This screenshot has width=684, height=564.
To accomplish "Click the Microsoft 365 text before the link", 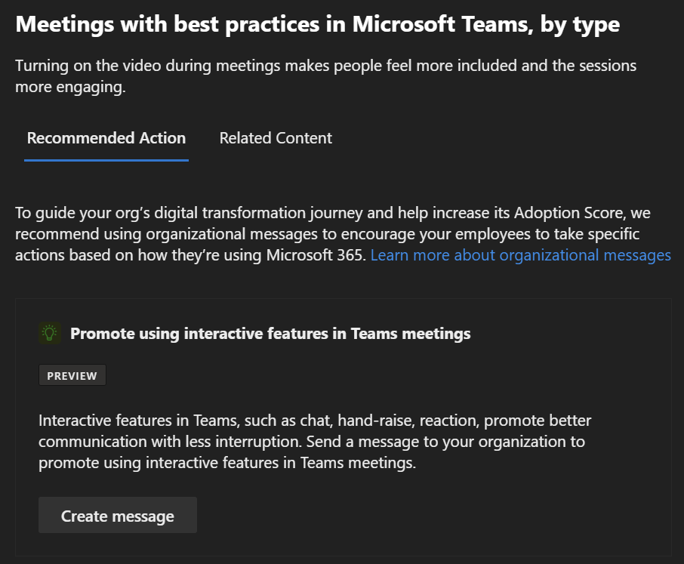I will tap(315, 254).
